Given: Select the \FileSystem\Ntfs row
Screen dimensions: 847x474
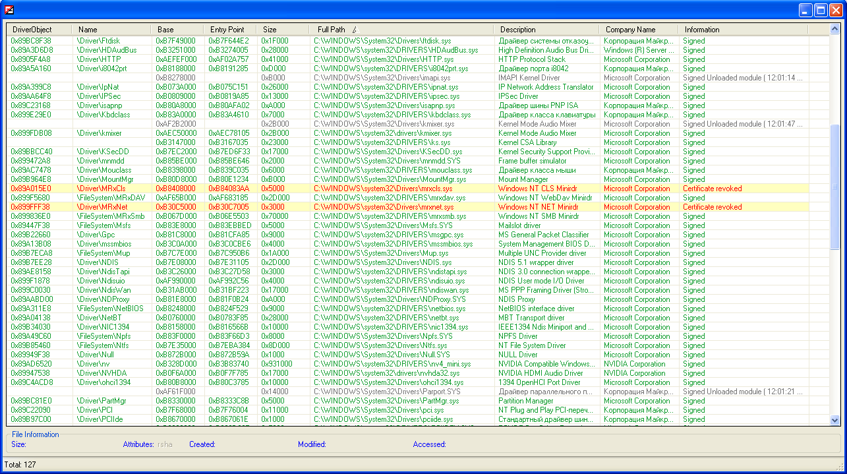Looking at the screenshot, I should (407, 345).
